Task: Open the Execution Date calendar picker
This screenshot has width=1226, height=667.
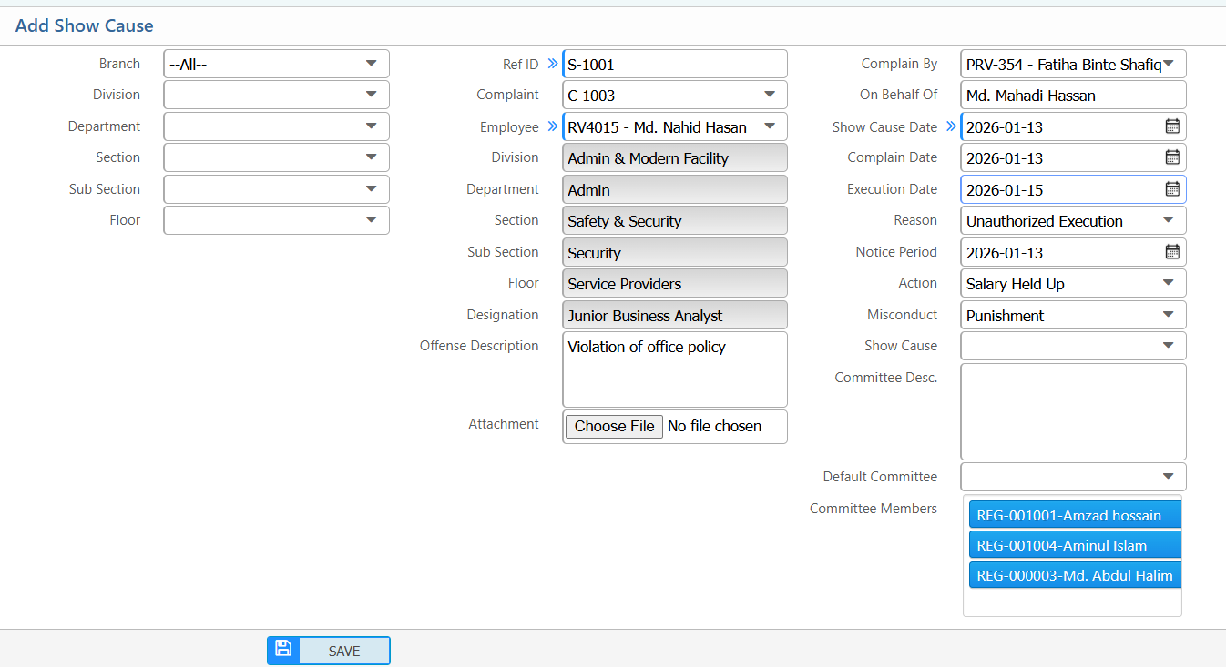Action: pos(1174,189)
